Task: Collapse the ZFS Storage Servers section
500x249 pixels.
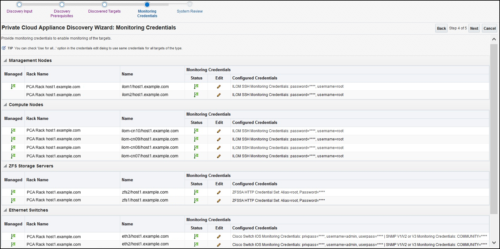Action: tap(5, 166)
